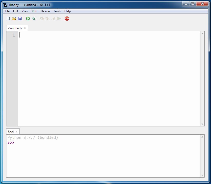Image resolution: width=211 pixels, height=184 pixels.
Task: Open the Edit menu
Action: click(x=16, y=11)
